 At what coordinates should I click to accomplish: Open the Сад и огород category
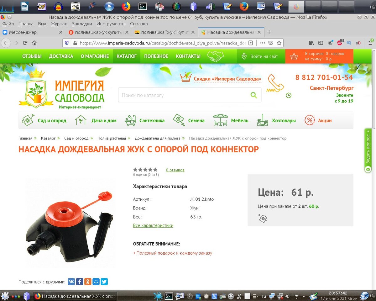pyautogui.click(x=44, y=120)
